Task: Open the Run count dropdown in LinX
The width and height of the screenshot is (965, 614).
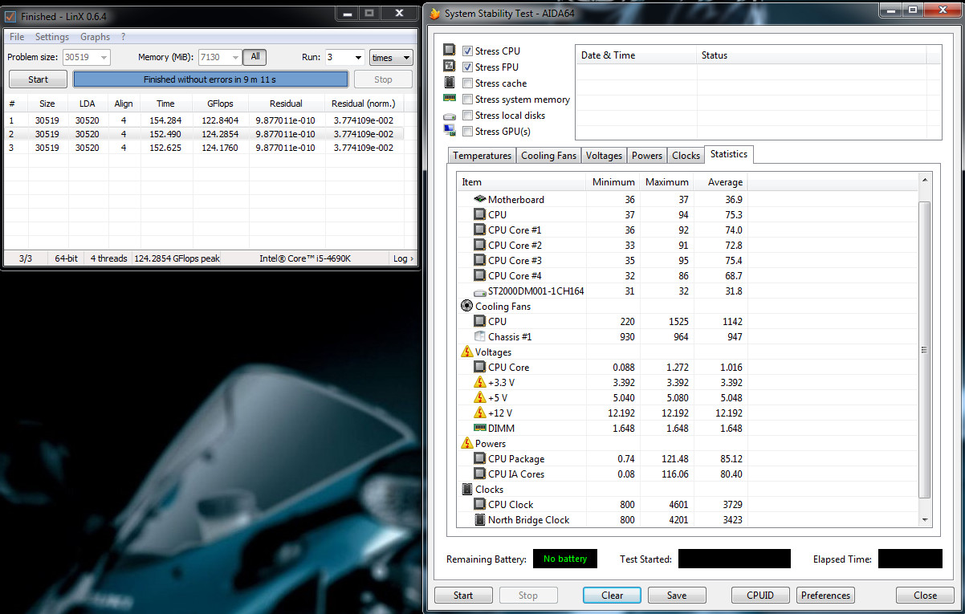Action: (357, 58)
